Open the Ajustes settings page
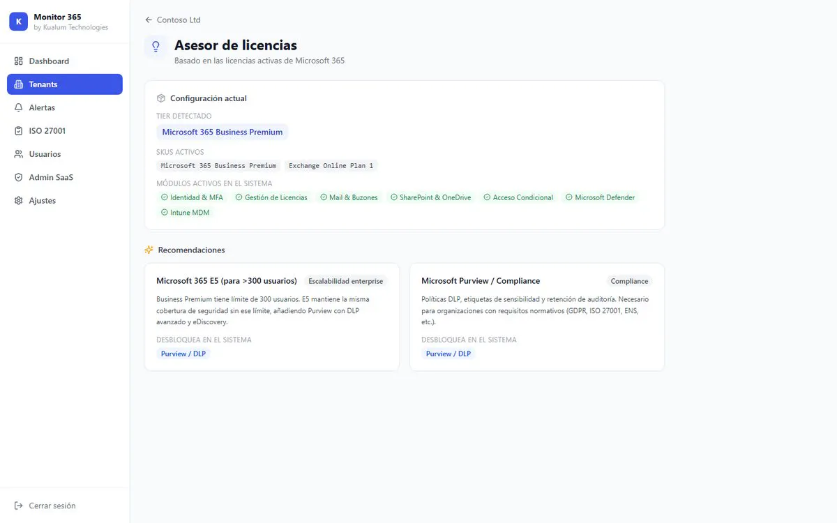837x523 pixels. pyautogui.click(x=65, y=201)
